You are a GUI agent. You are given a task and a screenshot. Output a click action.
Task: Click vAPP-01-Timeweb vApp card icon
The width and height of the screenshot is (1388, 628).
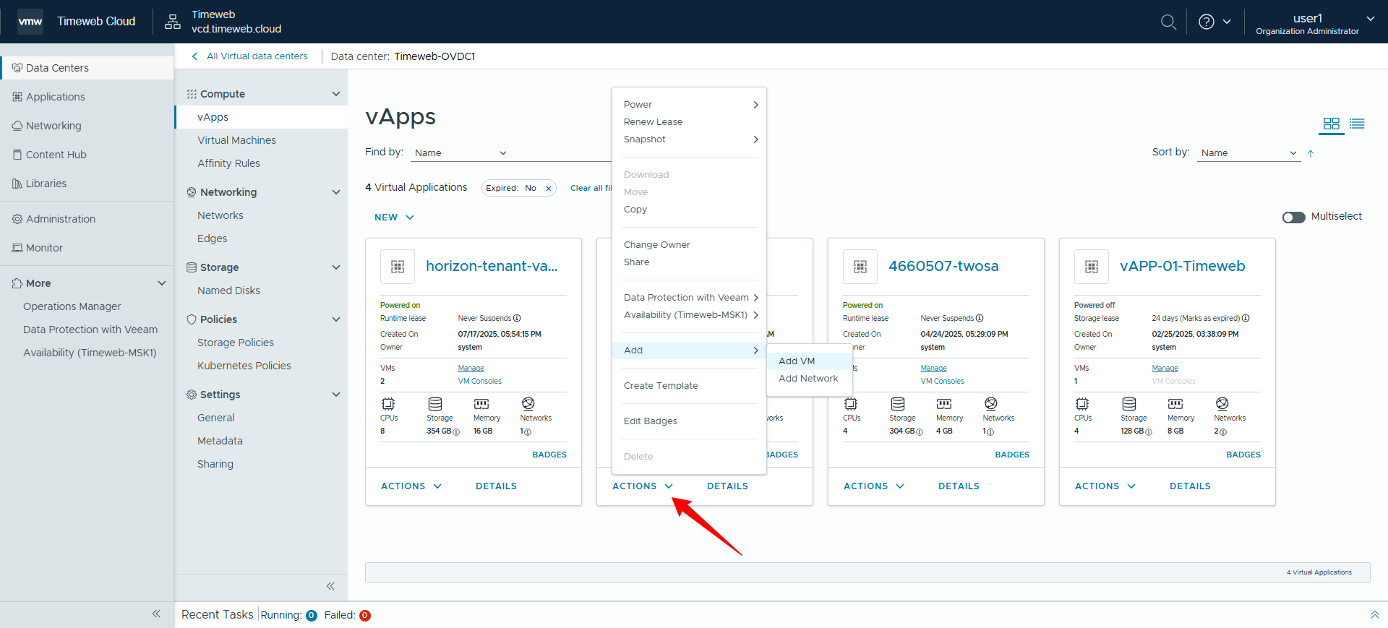pos(1092,267)
